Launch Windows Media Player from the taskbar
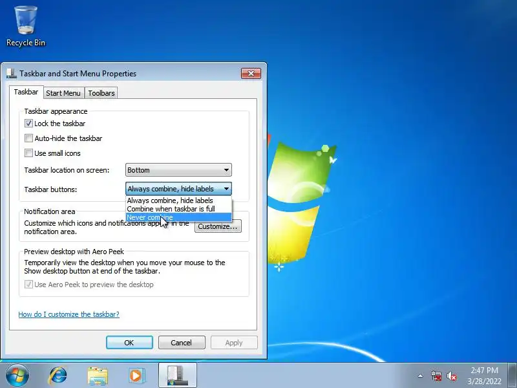Viewport: 517px width, 388px height. click(136, 376)
